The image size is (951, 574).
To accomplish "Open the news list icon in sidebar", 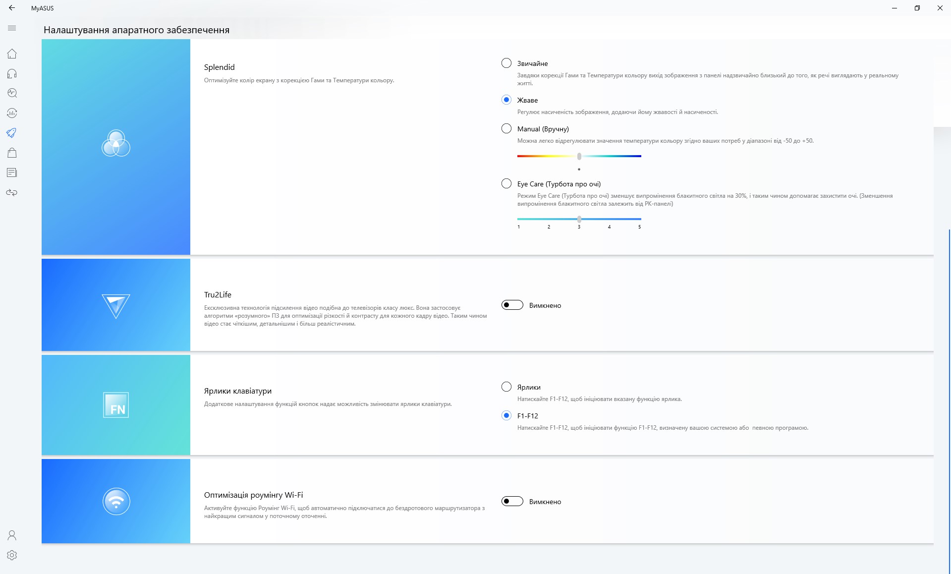I will click(12, 172).
